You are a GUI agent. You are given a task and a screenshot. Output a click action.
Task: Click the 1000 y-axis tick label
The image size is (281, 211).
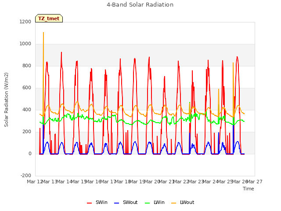pyautogui.click(x=25, y=44)
